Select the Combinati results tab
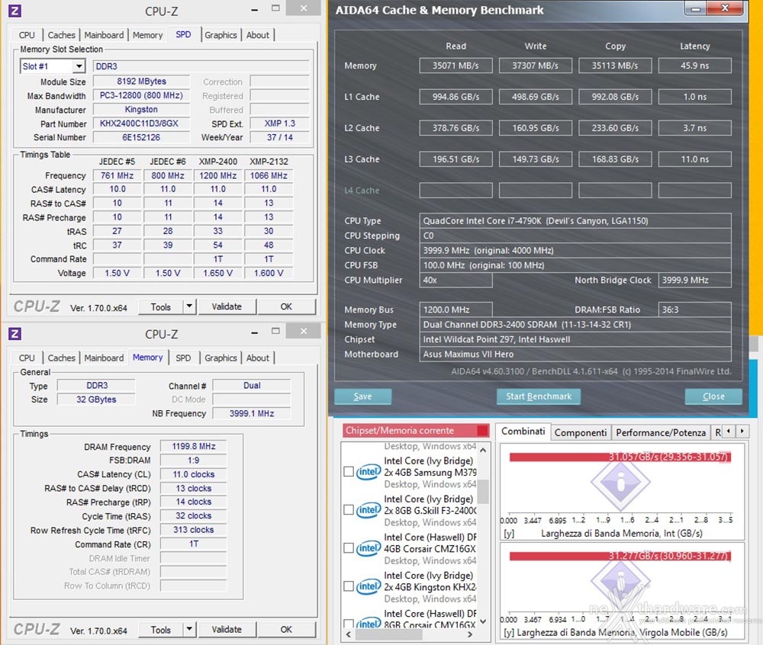This screenshot has height=645, width=763. 523,432
